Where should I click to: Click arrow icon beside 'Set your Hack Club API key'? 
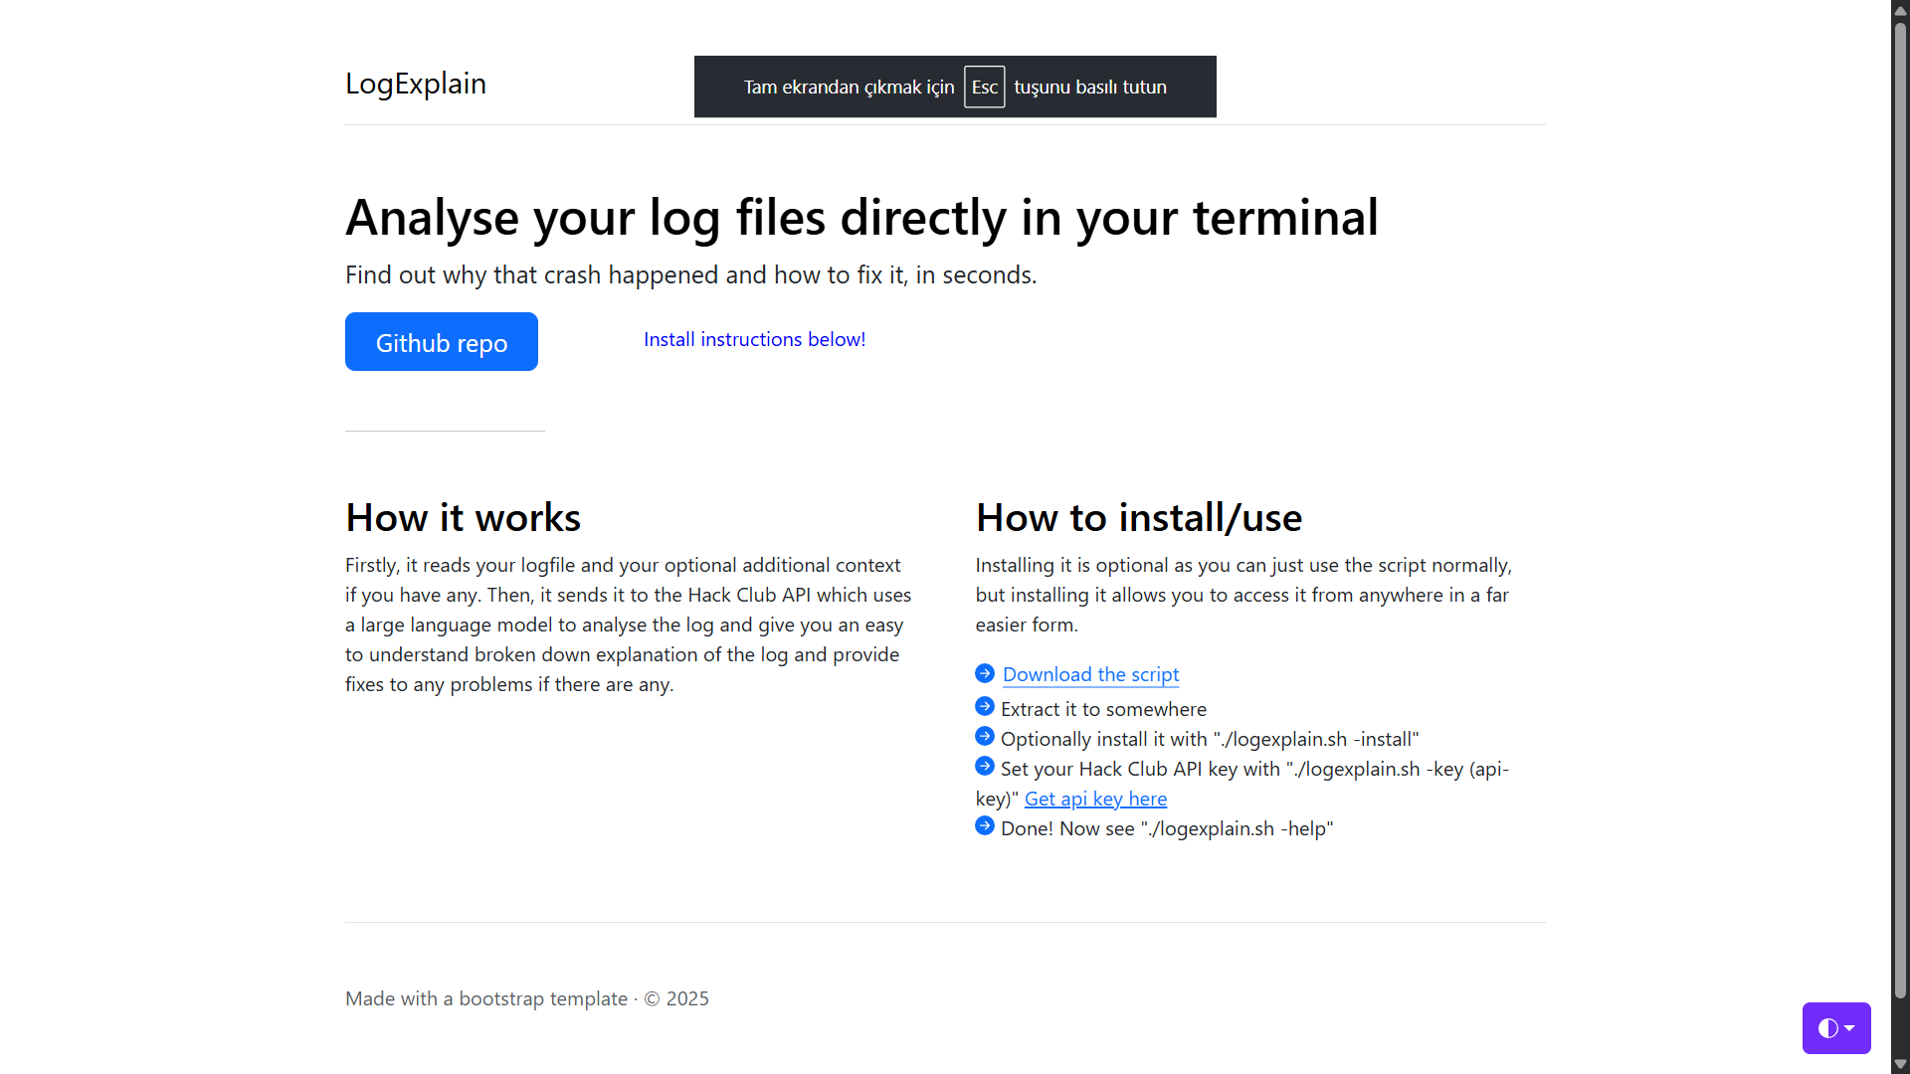pos(985,766)
